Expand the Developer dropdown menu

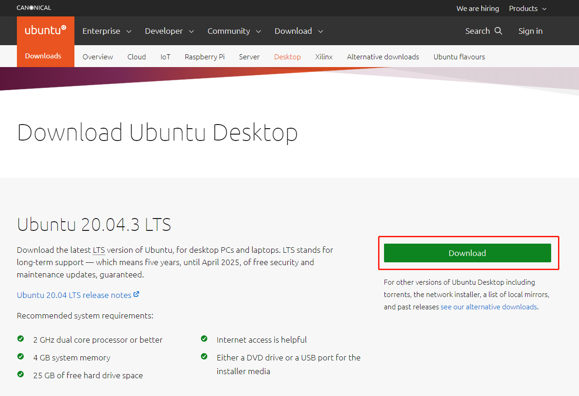169,31
